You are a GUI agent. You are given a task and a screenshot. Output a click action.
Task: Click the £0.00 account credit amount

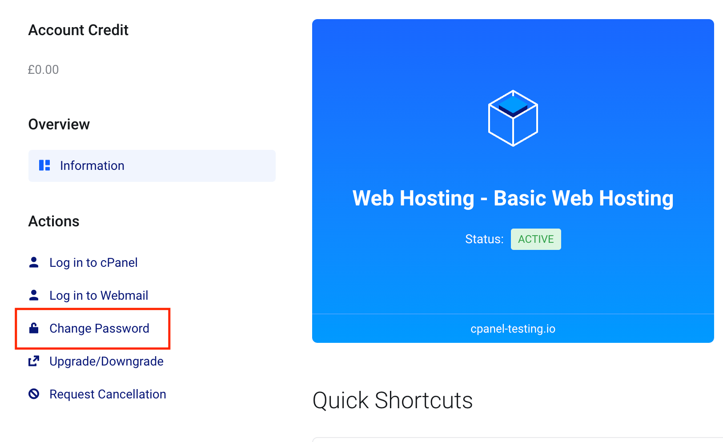[43, 70]
